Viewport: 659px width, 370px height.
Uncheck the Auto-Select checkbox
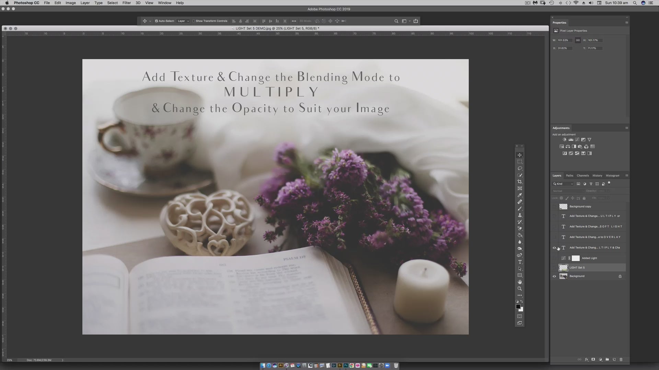(x=157, y=21)
